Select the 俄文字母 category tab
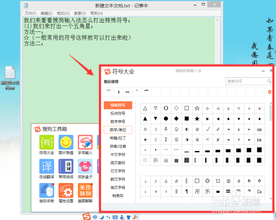 (118, 187)
